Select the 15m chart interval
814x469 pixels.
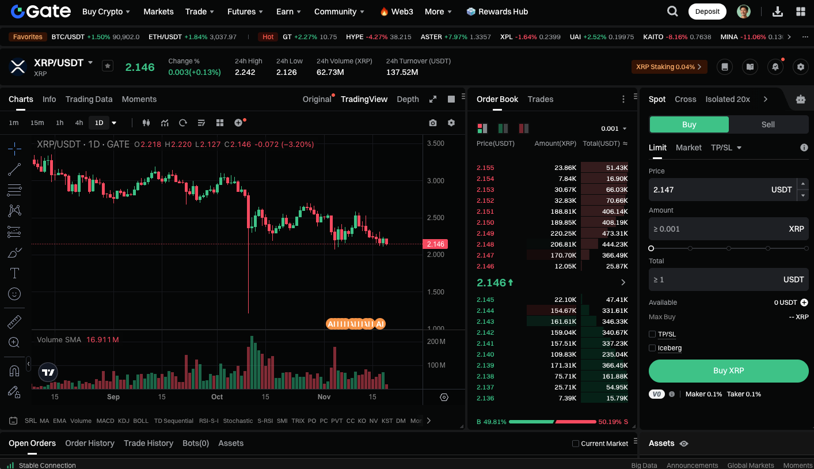click(x=37, y=123)
